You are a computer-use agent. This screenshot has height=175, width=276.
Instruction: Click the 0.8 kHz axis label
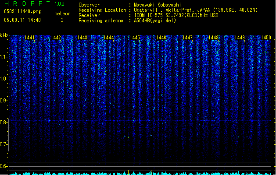coord(4,122)
